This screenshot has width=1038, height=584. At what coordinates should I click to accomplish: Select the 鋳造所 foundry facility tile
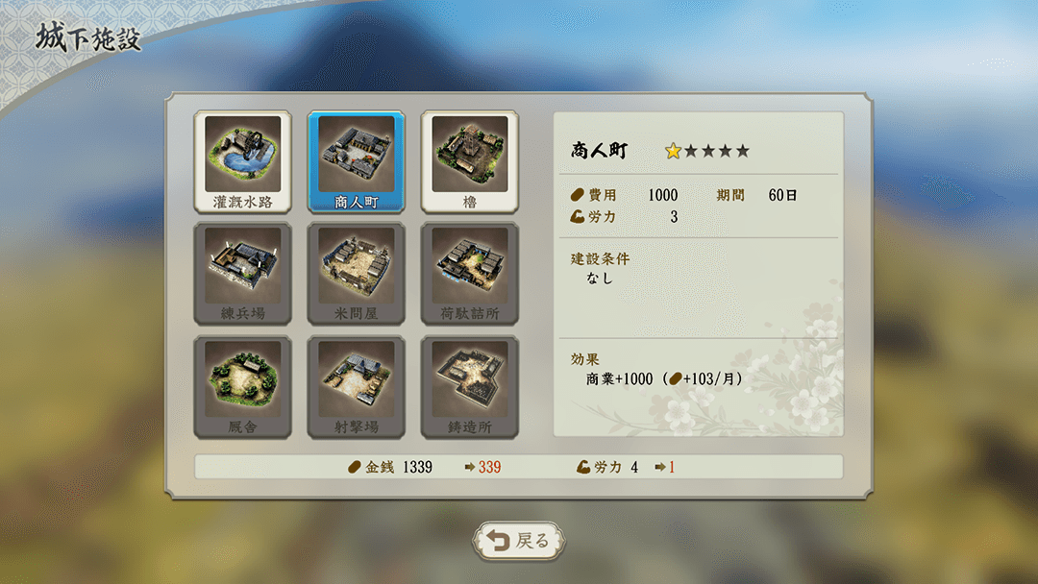pyautogui.click(x=469, y=387)
